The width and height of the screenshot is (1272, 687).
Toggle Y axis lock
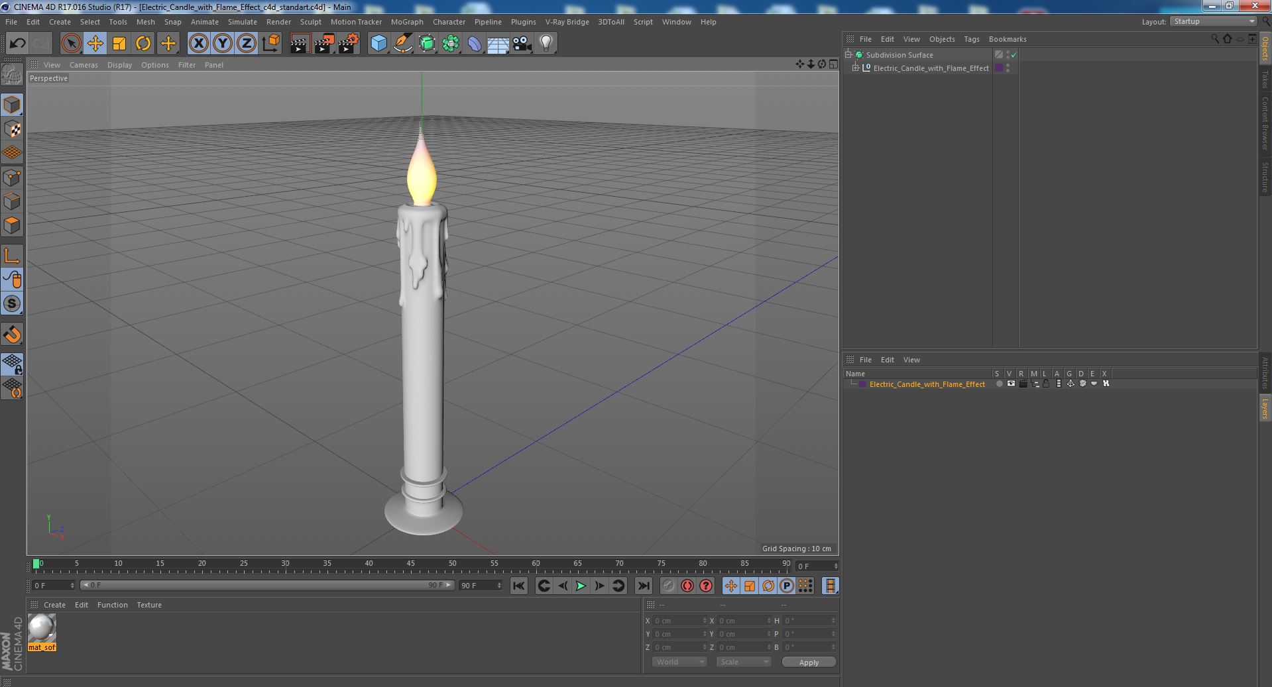tap(223, 44)
